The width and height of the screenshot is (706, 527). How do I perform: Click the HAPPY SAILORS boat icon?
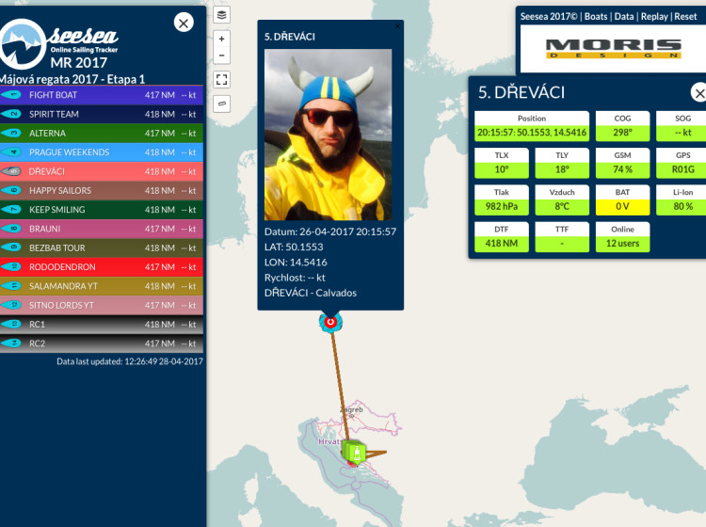(x=11, y=190)
